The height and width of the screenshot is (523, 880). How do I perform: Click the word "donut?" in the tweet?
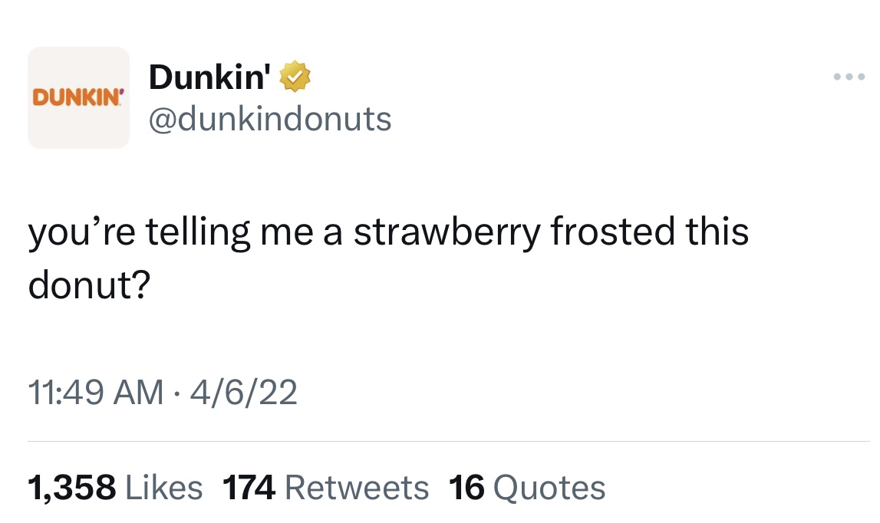coord(89,285)
